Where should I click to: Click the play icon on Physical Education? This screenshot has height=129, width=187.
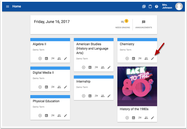coord(40,115)
